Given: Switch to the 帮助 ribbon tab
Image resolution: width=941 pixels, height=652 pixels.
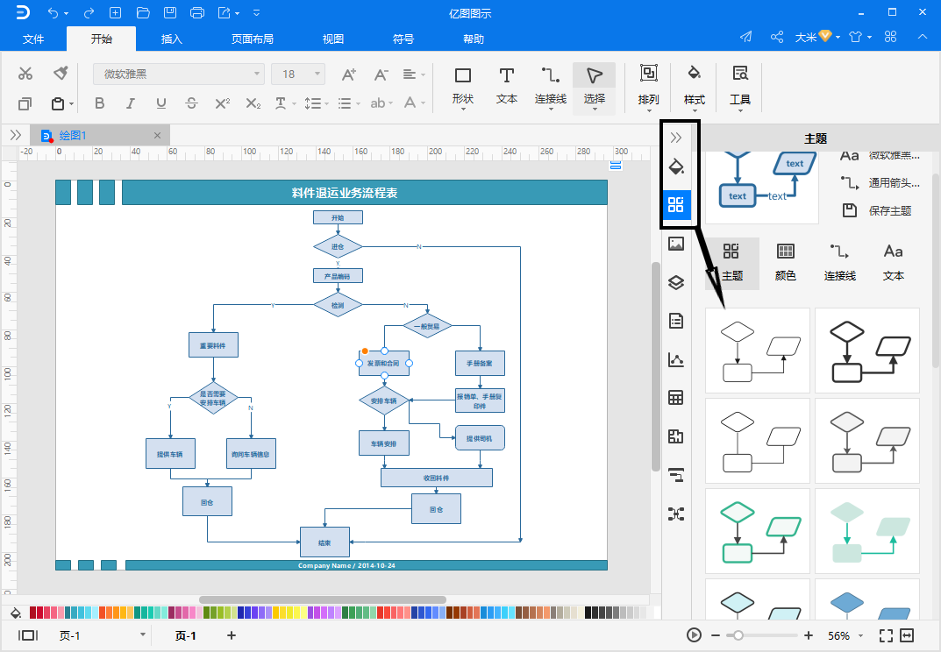Looking at the screenshot, I should click(x=473, y=39).
